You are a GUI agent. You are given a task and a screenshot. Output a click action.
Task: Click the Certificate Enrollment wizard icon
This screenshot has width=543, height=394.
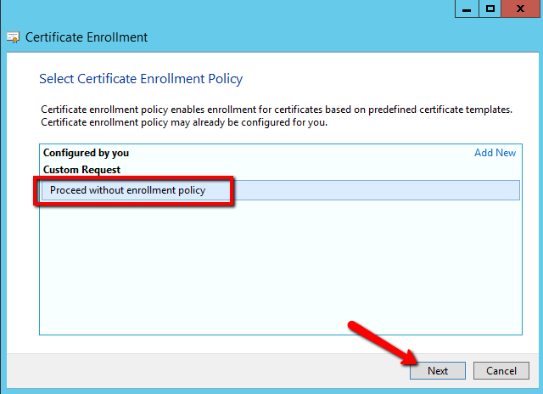14,37
